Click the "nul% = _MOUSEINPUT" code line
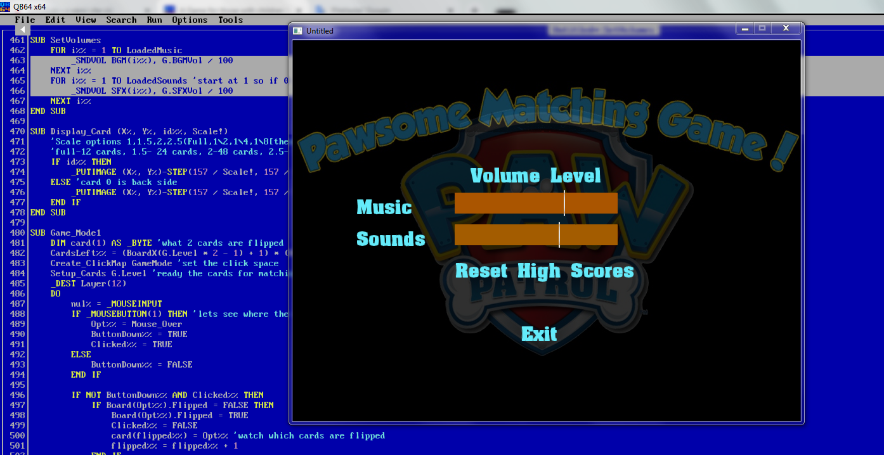This screenshot has height=455, width=884. click(116, 304)
